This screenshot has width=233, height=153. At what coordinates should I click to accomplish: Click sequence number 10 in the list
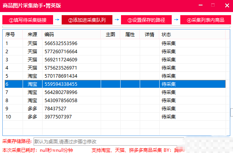(x=8, y=116)
